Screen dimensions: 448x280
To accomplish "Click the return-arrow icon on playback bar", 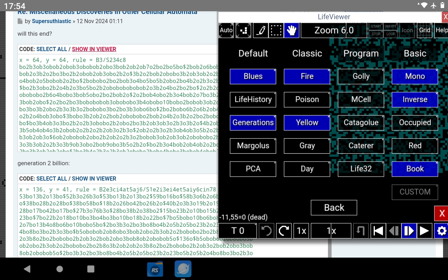I will point(361,231).
